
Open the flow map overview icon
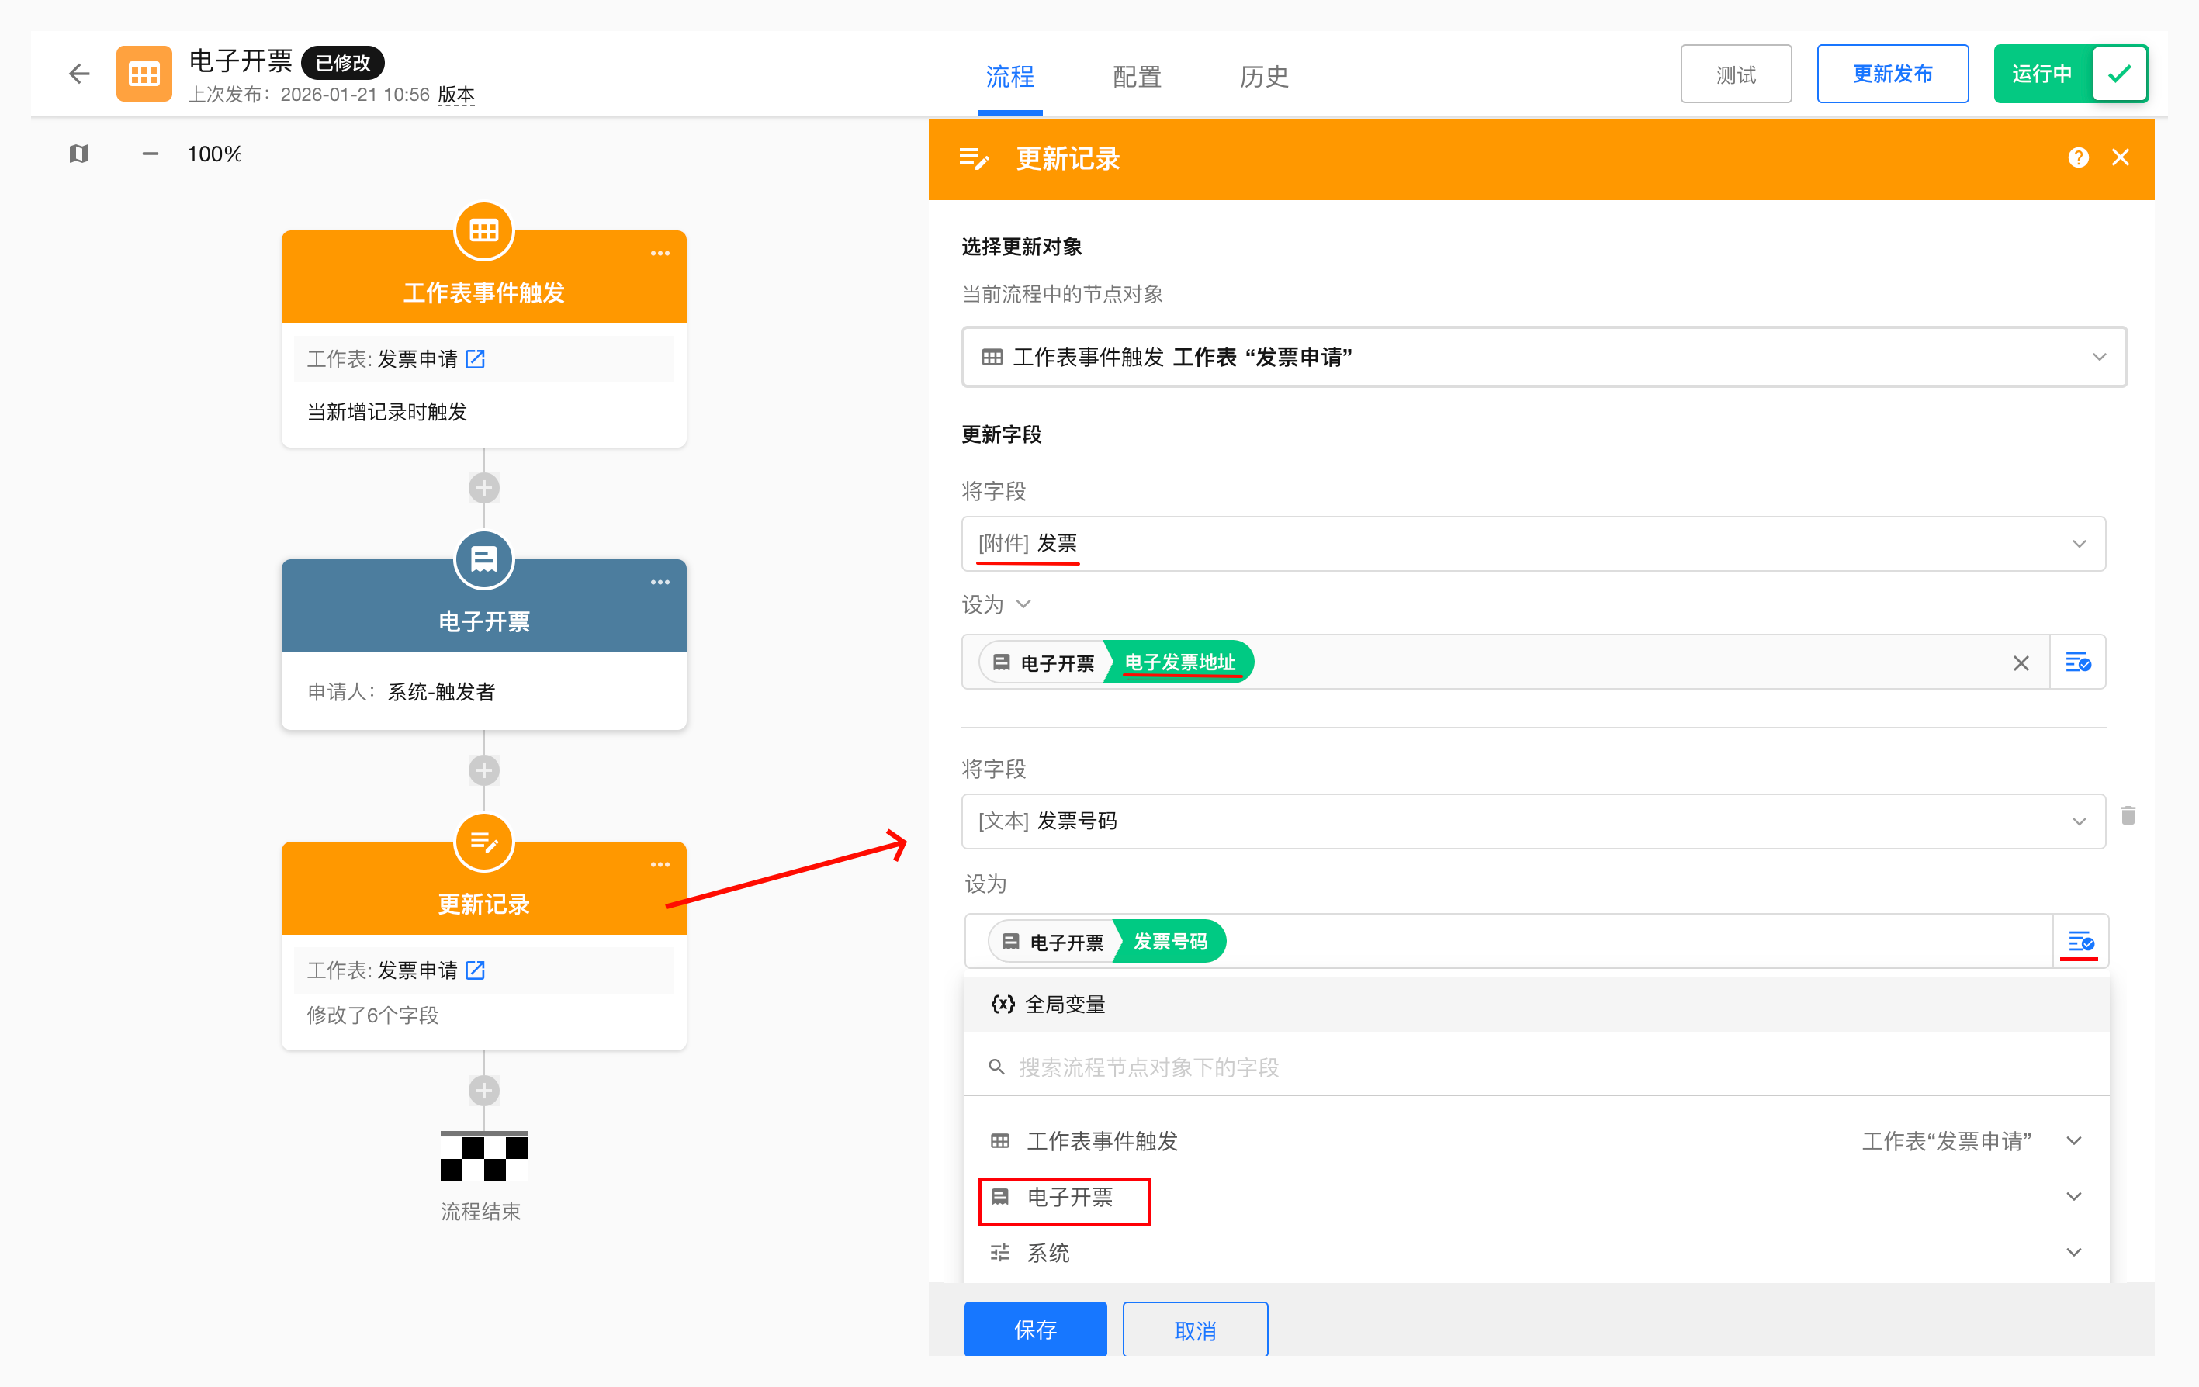[x=79, y=154]
